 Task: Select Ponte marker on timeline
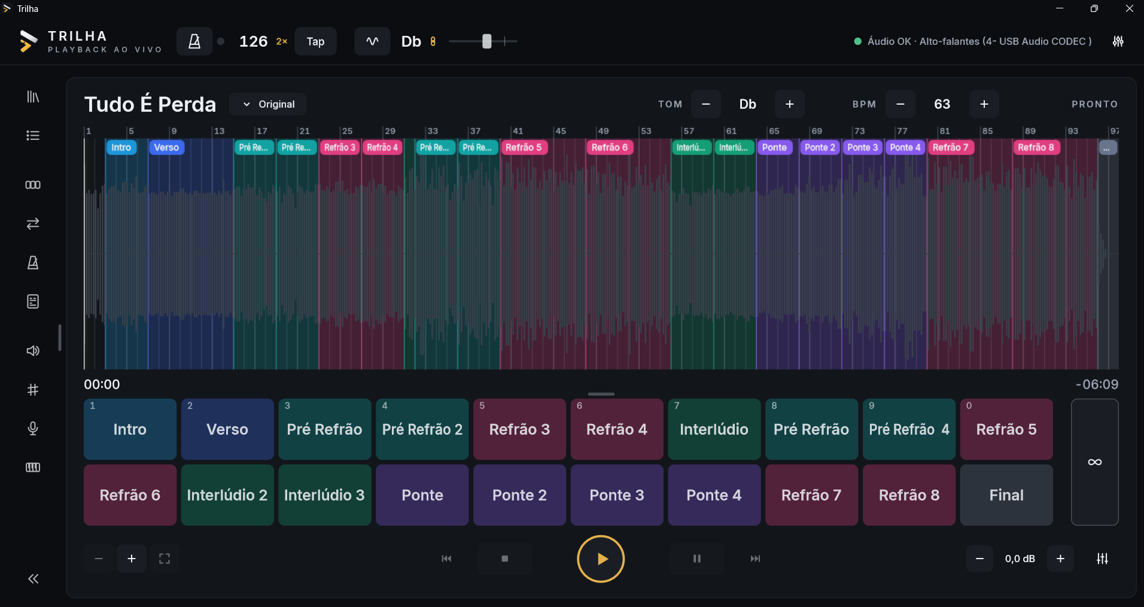tap(775, 147)
